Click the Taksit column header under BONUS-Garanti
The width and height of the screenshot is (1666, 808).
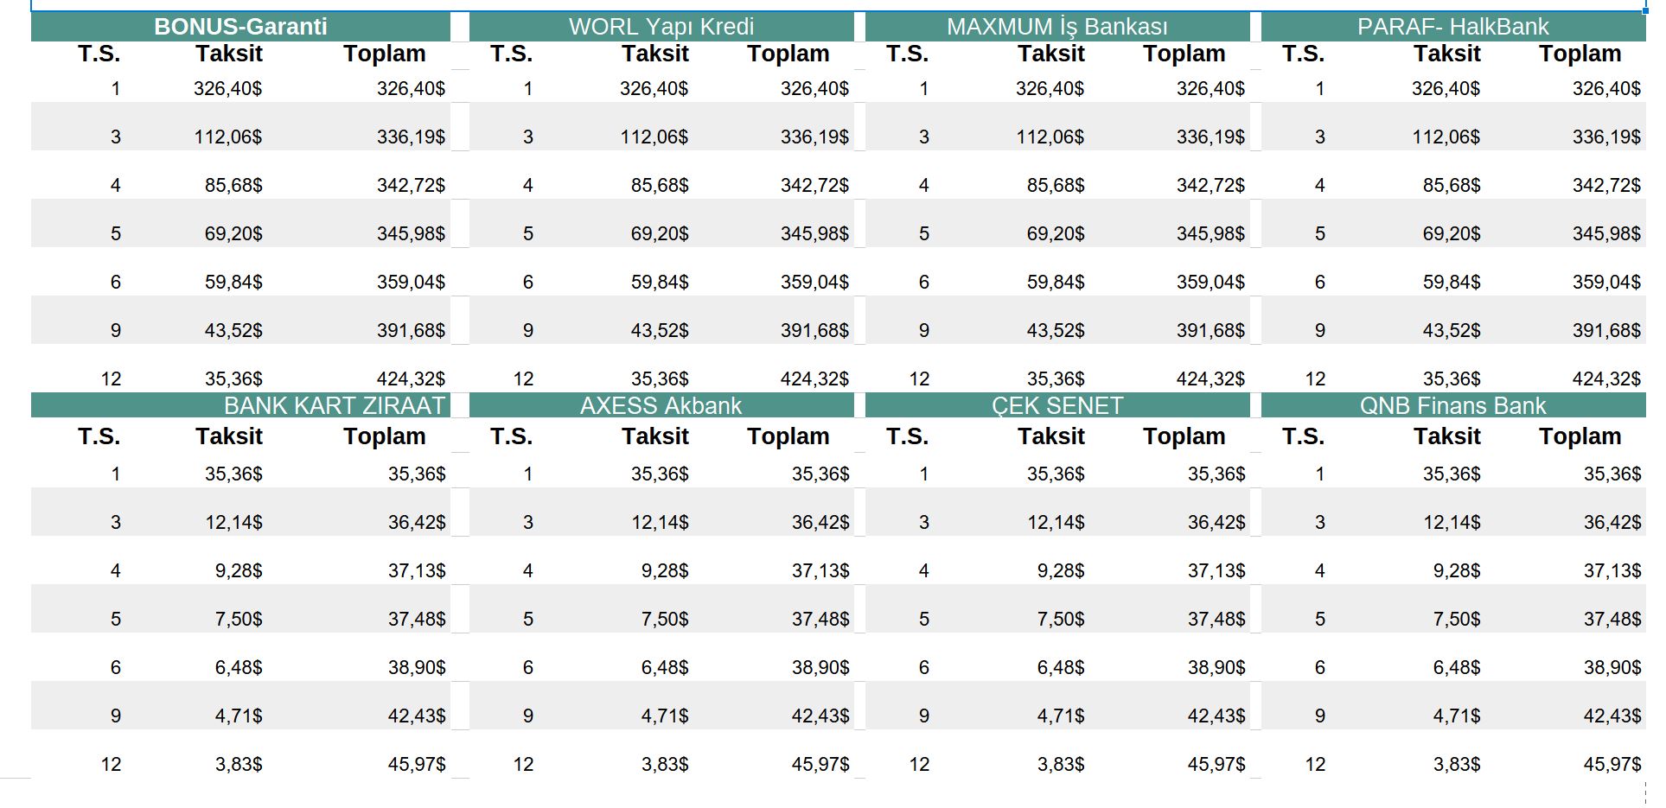point(228,54)
